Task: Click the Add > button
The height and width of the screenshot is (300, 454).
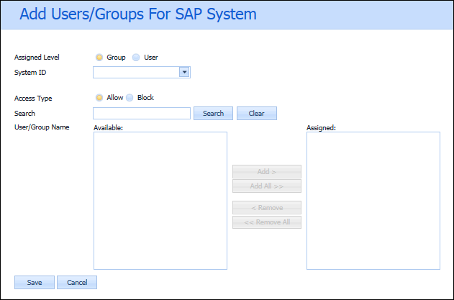Action: click(x=267, y=172)
